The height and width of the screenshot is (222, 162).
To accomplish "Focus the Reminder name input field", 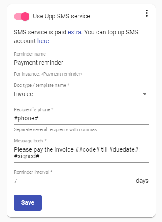I will tap(81, 63).
